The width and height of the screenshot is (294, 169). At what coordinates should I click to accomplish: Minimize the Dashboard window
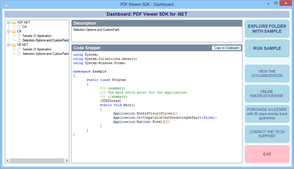click(x=268, y=3)
